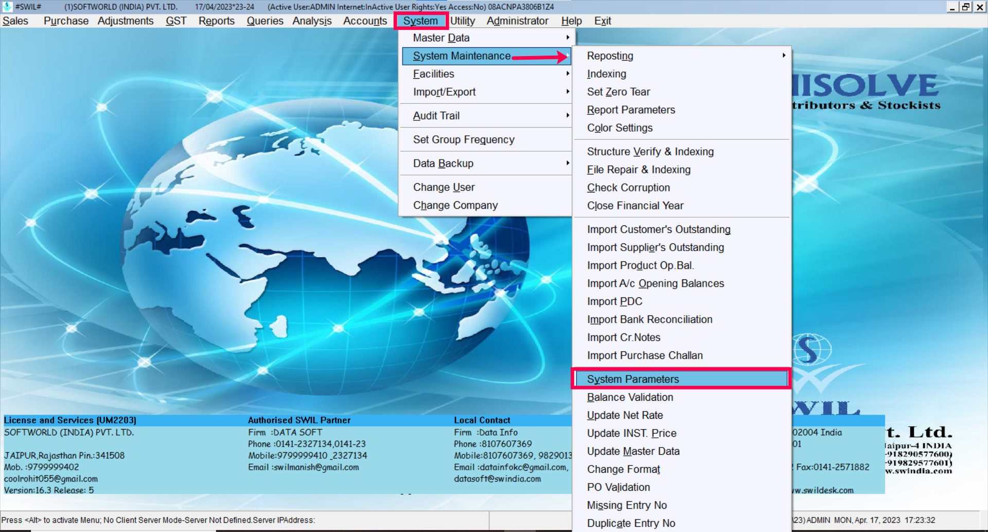The image size is (988, 532).
Task: Select Missing Entry No
Action: pos(682,505)
